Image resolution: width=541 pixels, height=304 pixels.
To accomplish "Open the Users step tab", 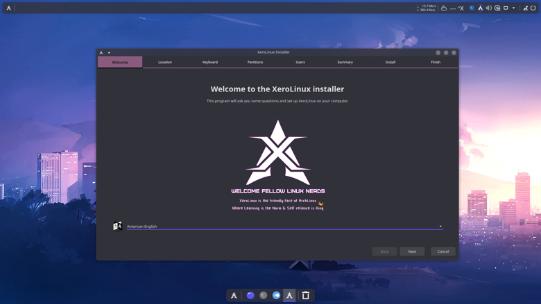I will click(300, 62).
